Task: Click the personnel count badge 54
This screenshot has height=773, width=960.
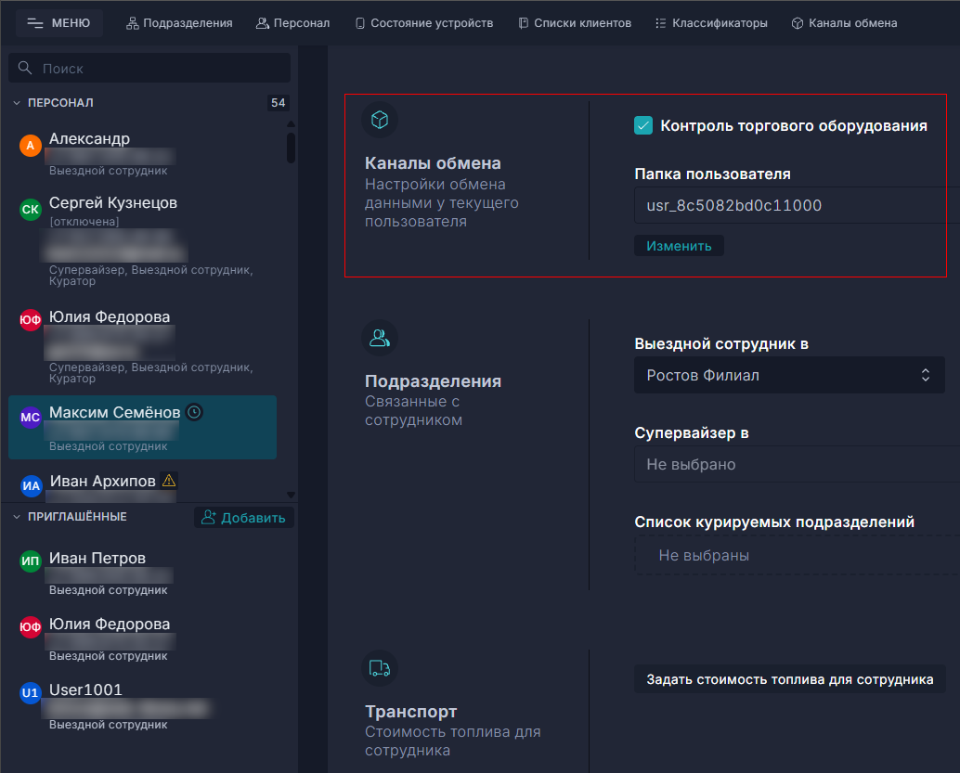Action: [278, 103]
